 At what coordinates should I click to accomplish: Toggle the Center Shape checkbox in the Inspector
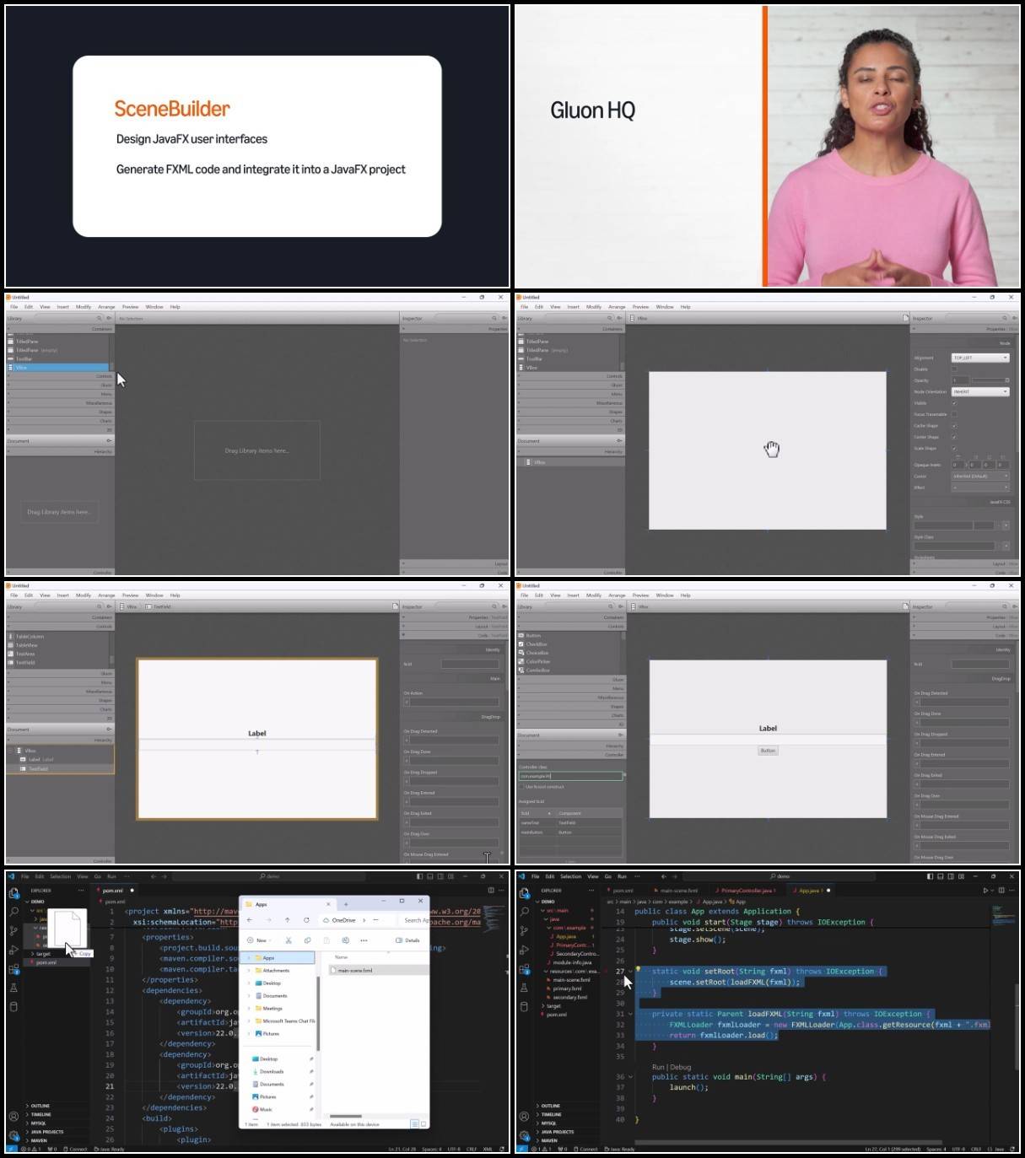click(954, 437)
